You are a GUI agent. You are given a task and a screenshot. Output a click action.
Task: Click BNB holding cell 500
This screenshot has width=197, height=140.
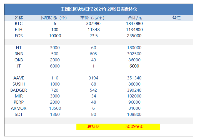point(55,54)
